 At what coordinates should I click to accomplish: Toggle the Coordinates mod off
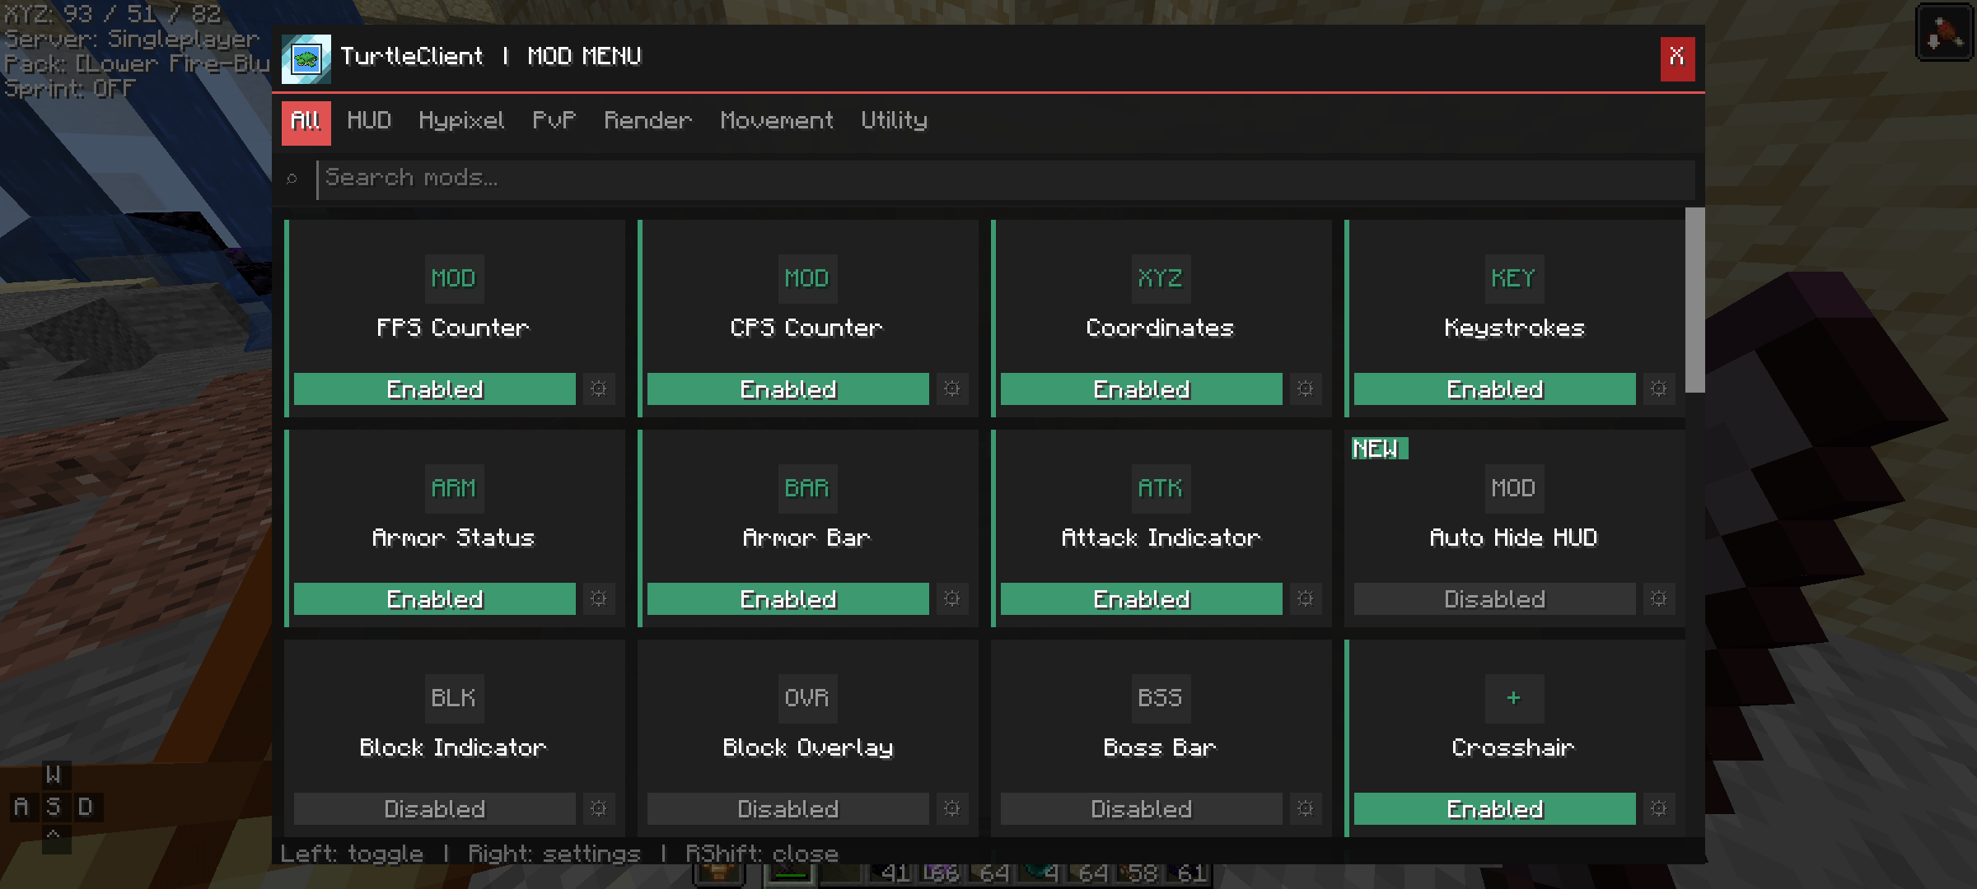point(1142,389)
